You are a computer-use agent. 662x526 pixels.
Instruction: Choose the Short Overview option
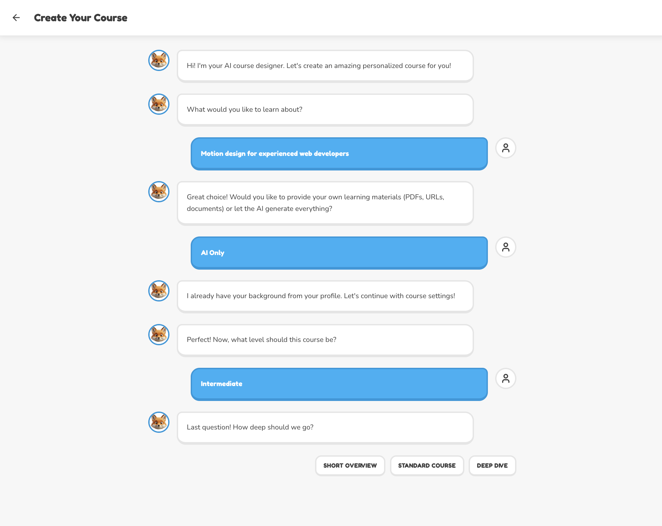(x=350, y=466)
